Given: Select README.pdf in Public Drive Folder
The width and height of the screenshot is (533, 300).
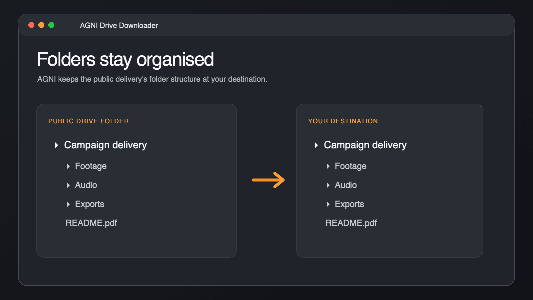Looking at the screenshot, I should (91, 223).
